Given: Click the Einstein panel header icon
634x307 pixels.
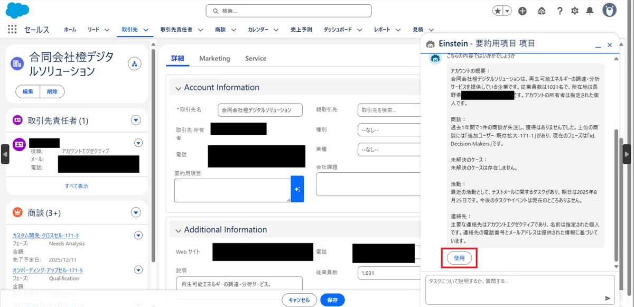Looking at the screenshot, I should [x=430, y=44].
